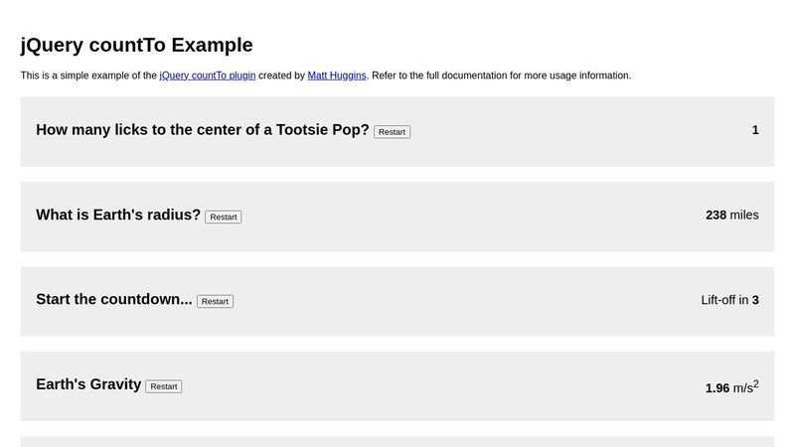Click the "This is a simple example" text
795x447 pixels.
click(87, 75)
